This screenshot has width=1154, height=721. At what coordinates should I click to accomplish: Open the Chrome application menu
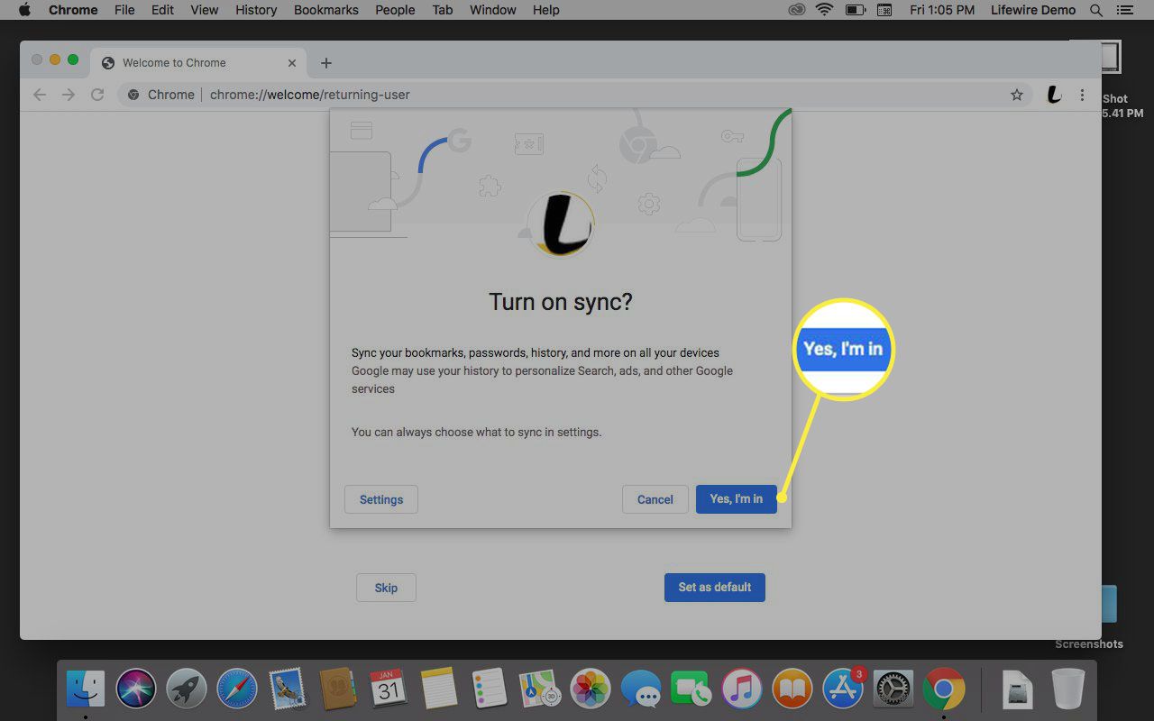coord(73,10)
